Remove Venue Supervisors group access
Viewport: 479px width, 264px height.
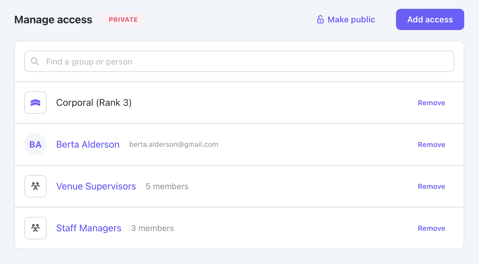point(431,187)
